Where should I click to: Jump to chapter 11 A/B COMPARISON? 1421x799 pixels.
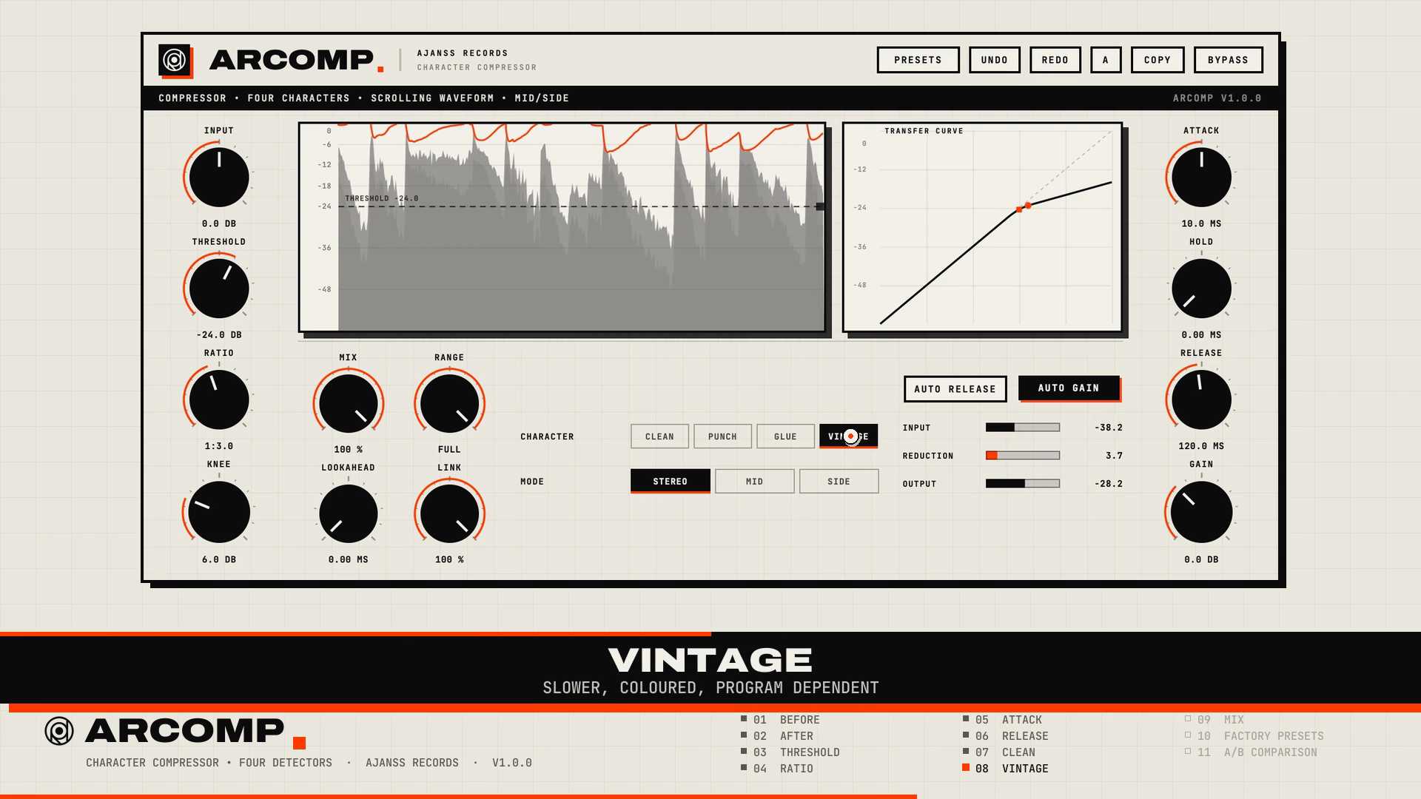(1251, 752)
